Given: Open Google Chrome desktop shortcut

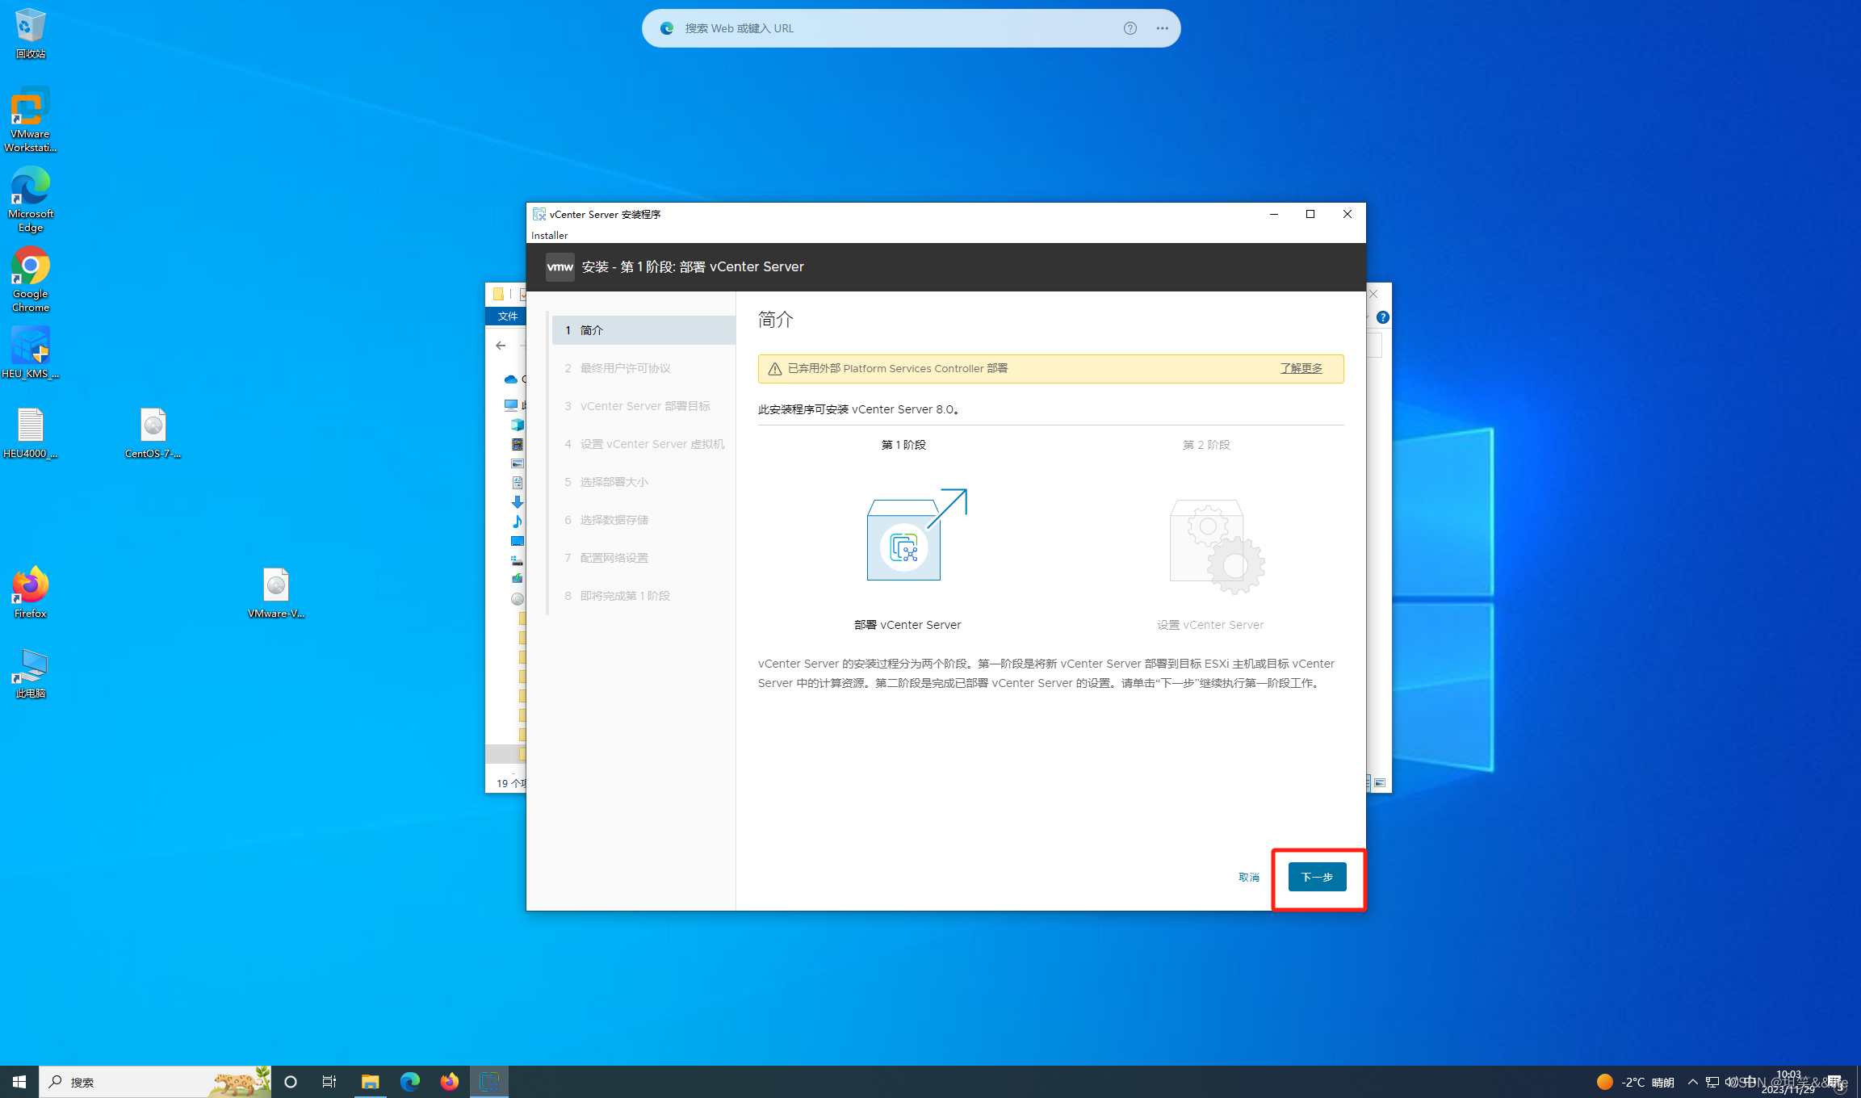Looking at the screenshot, I should 30,279.
